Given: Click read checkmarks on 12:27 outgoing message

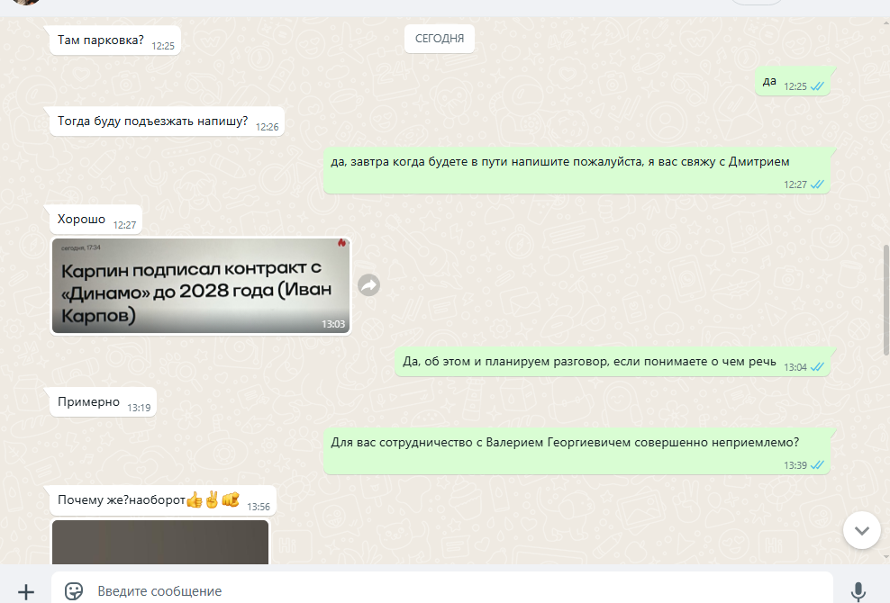Looking at the screenshot, I should click(817, 184).
